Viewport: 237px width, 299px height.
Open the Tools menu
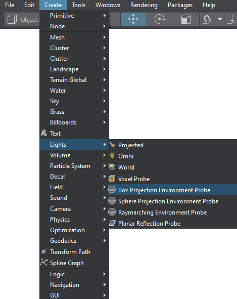coord(78,5)
